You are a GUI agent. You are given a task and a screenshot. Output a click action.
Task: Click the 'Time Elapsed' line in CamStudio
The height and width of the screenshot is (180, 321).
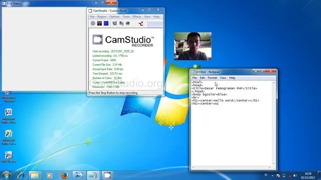pos(107,73)
